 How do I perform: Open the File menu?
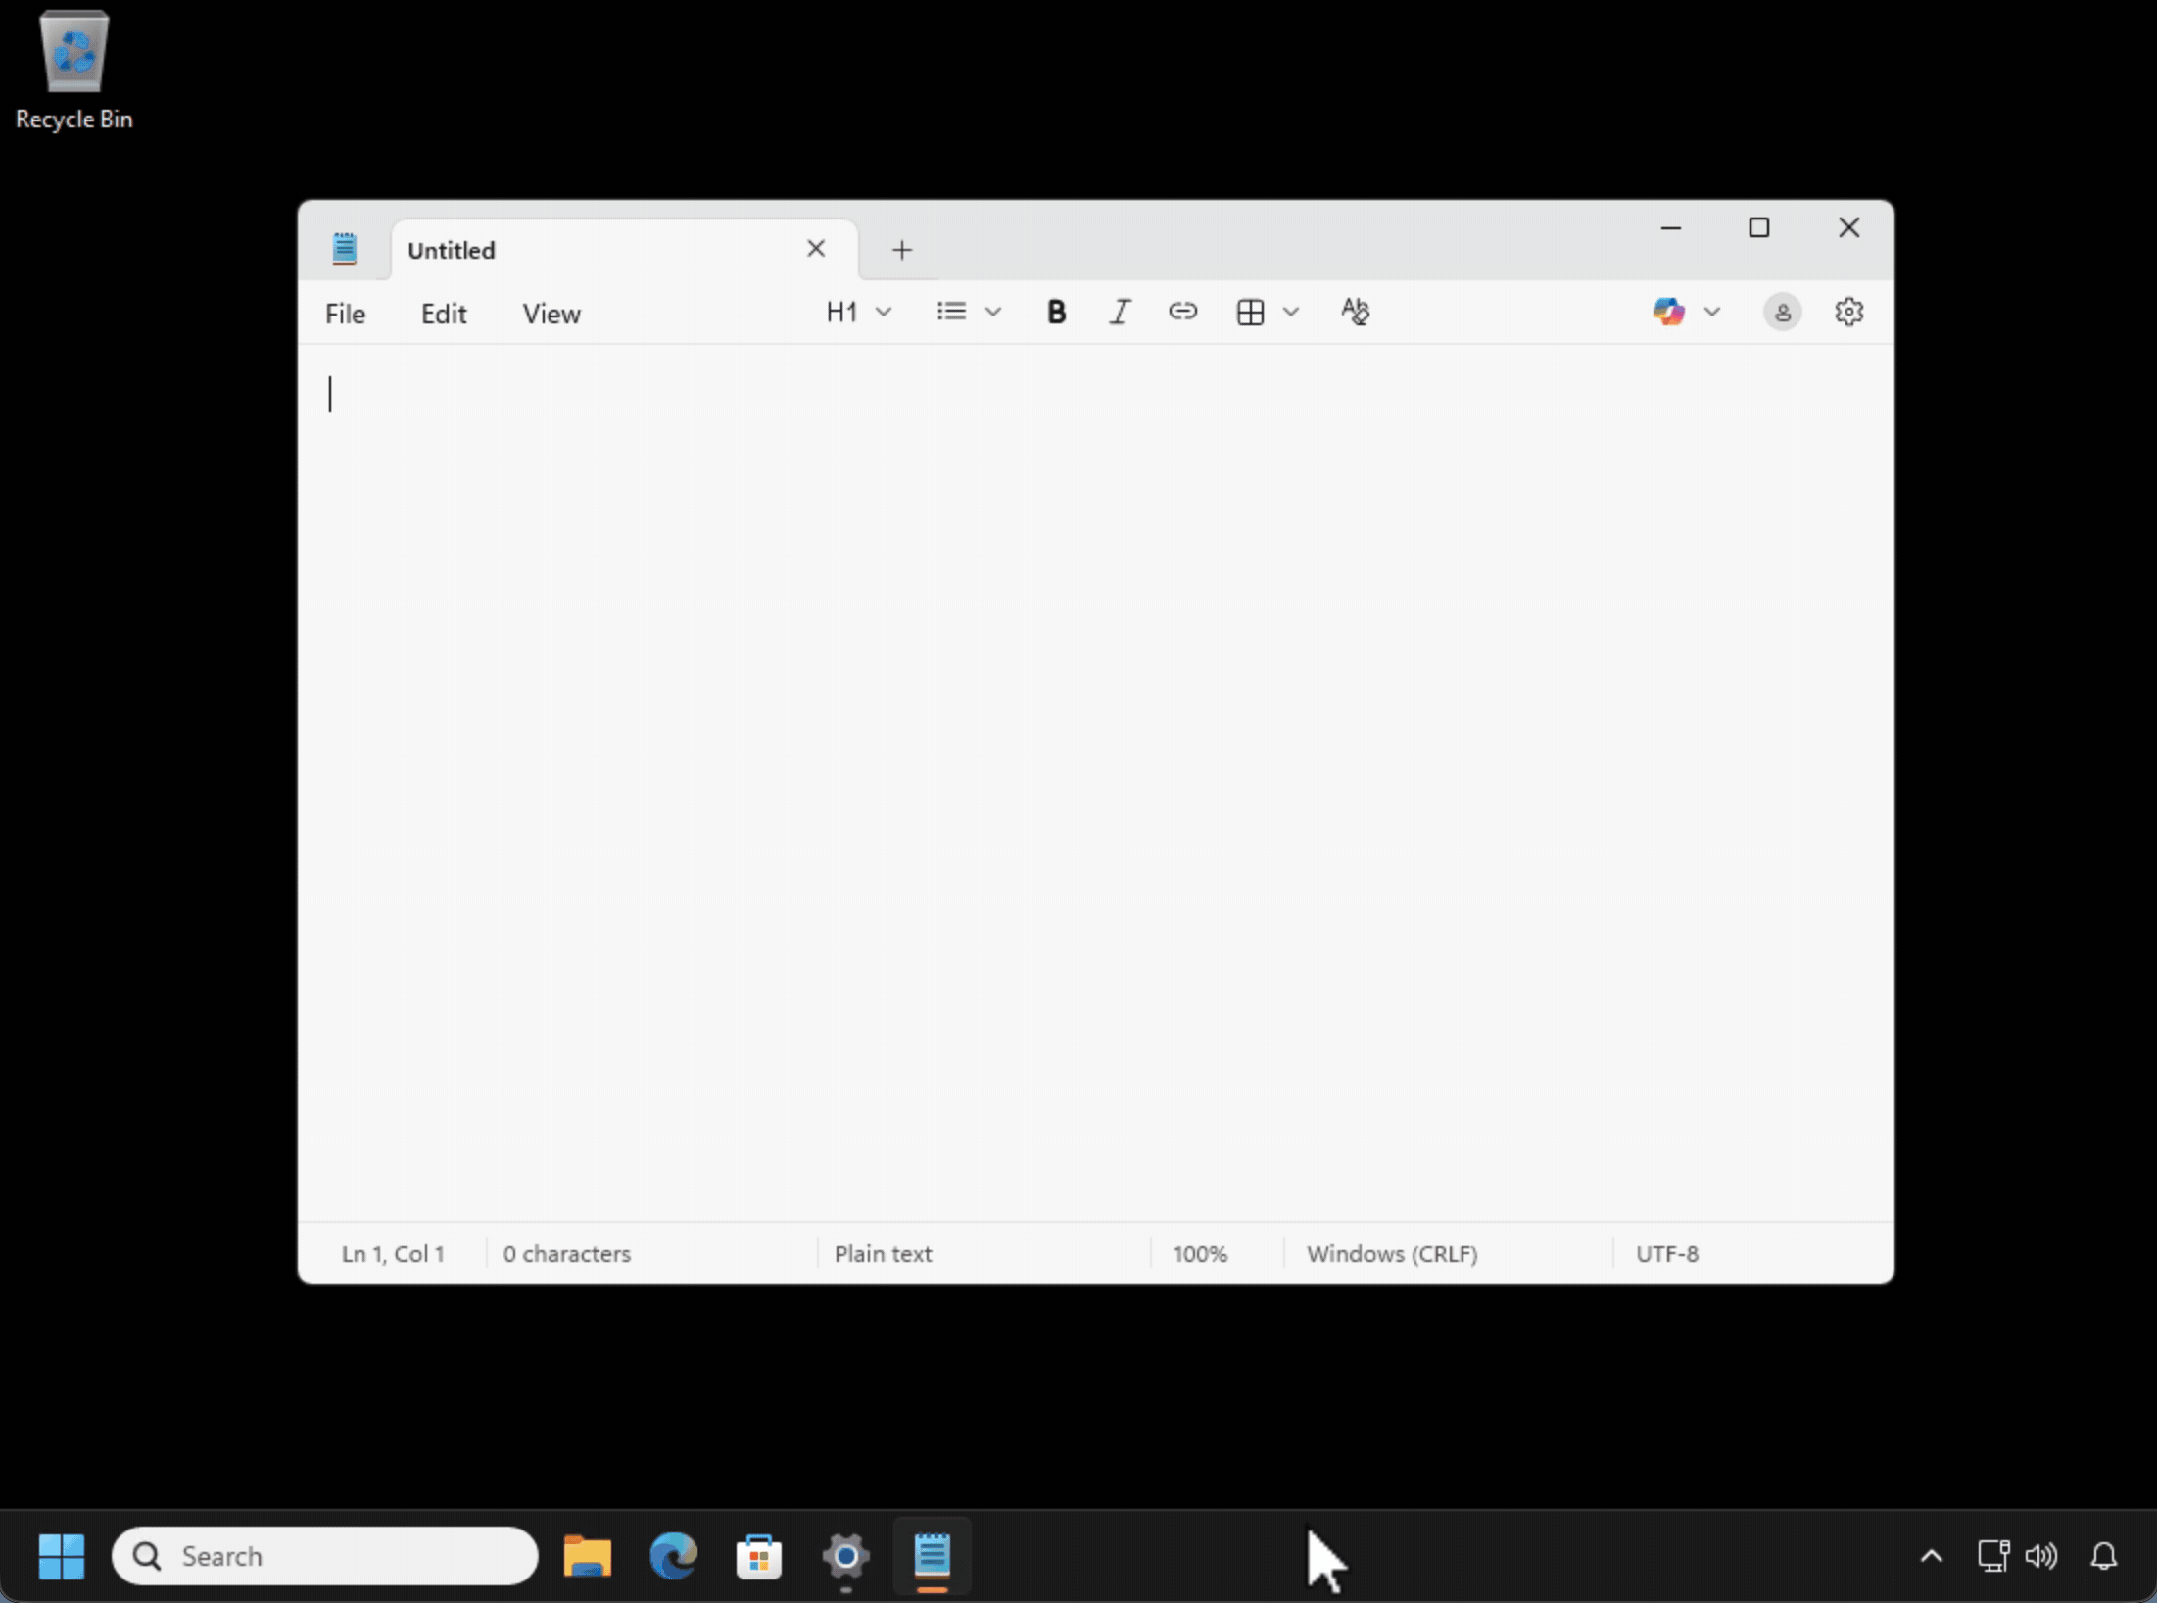[x=345, y=314]
